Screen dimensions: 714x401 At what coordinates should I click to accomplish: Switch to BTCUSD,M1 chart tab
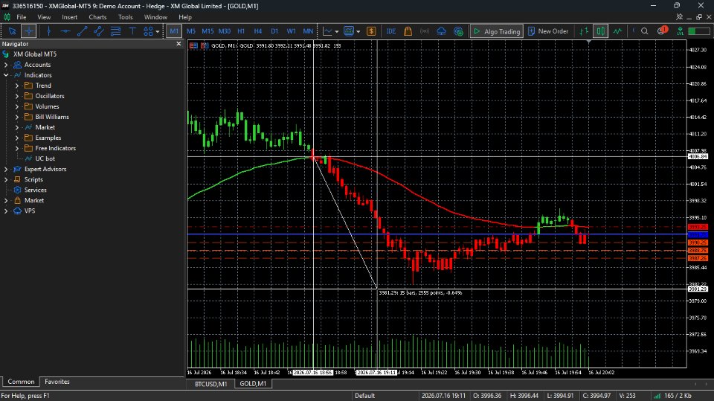210,384
